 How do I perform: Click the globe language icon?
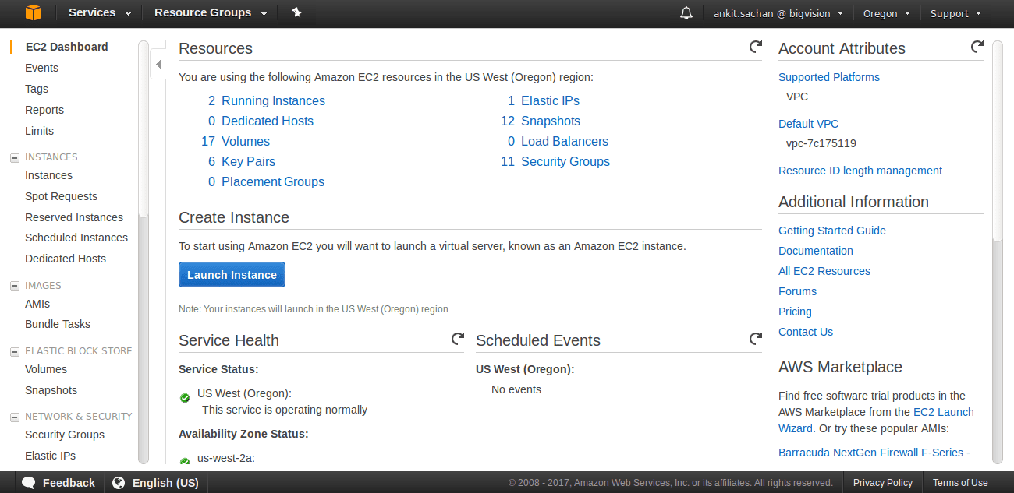(x=119, y=483)
